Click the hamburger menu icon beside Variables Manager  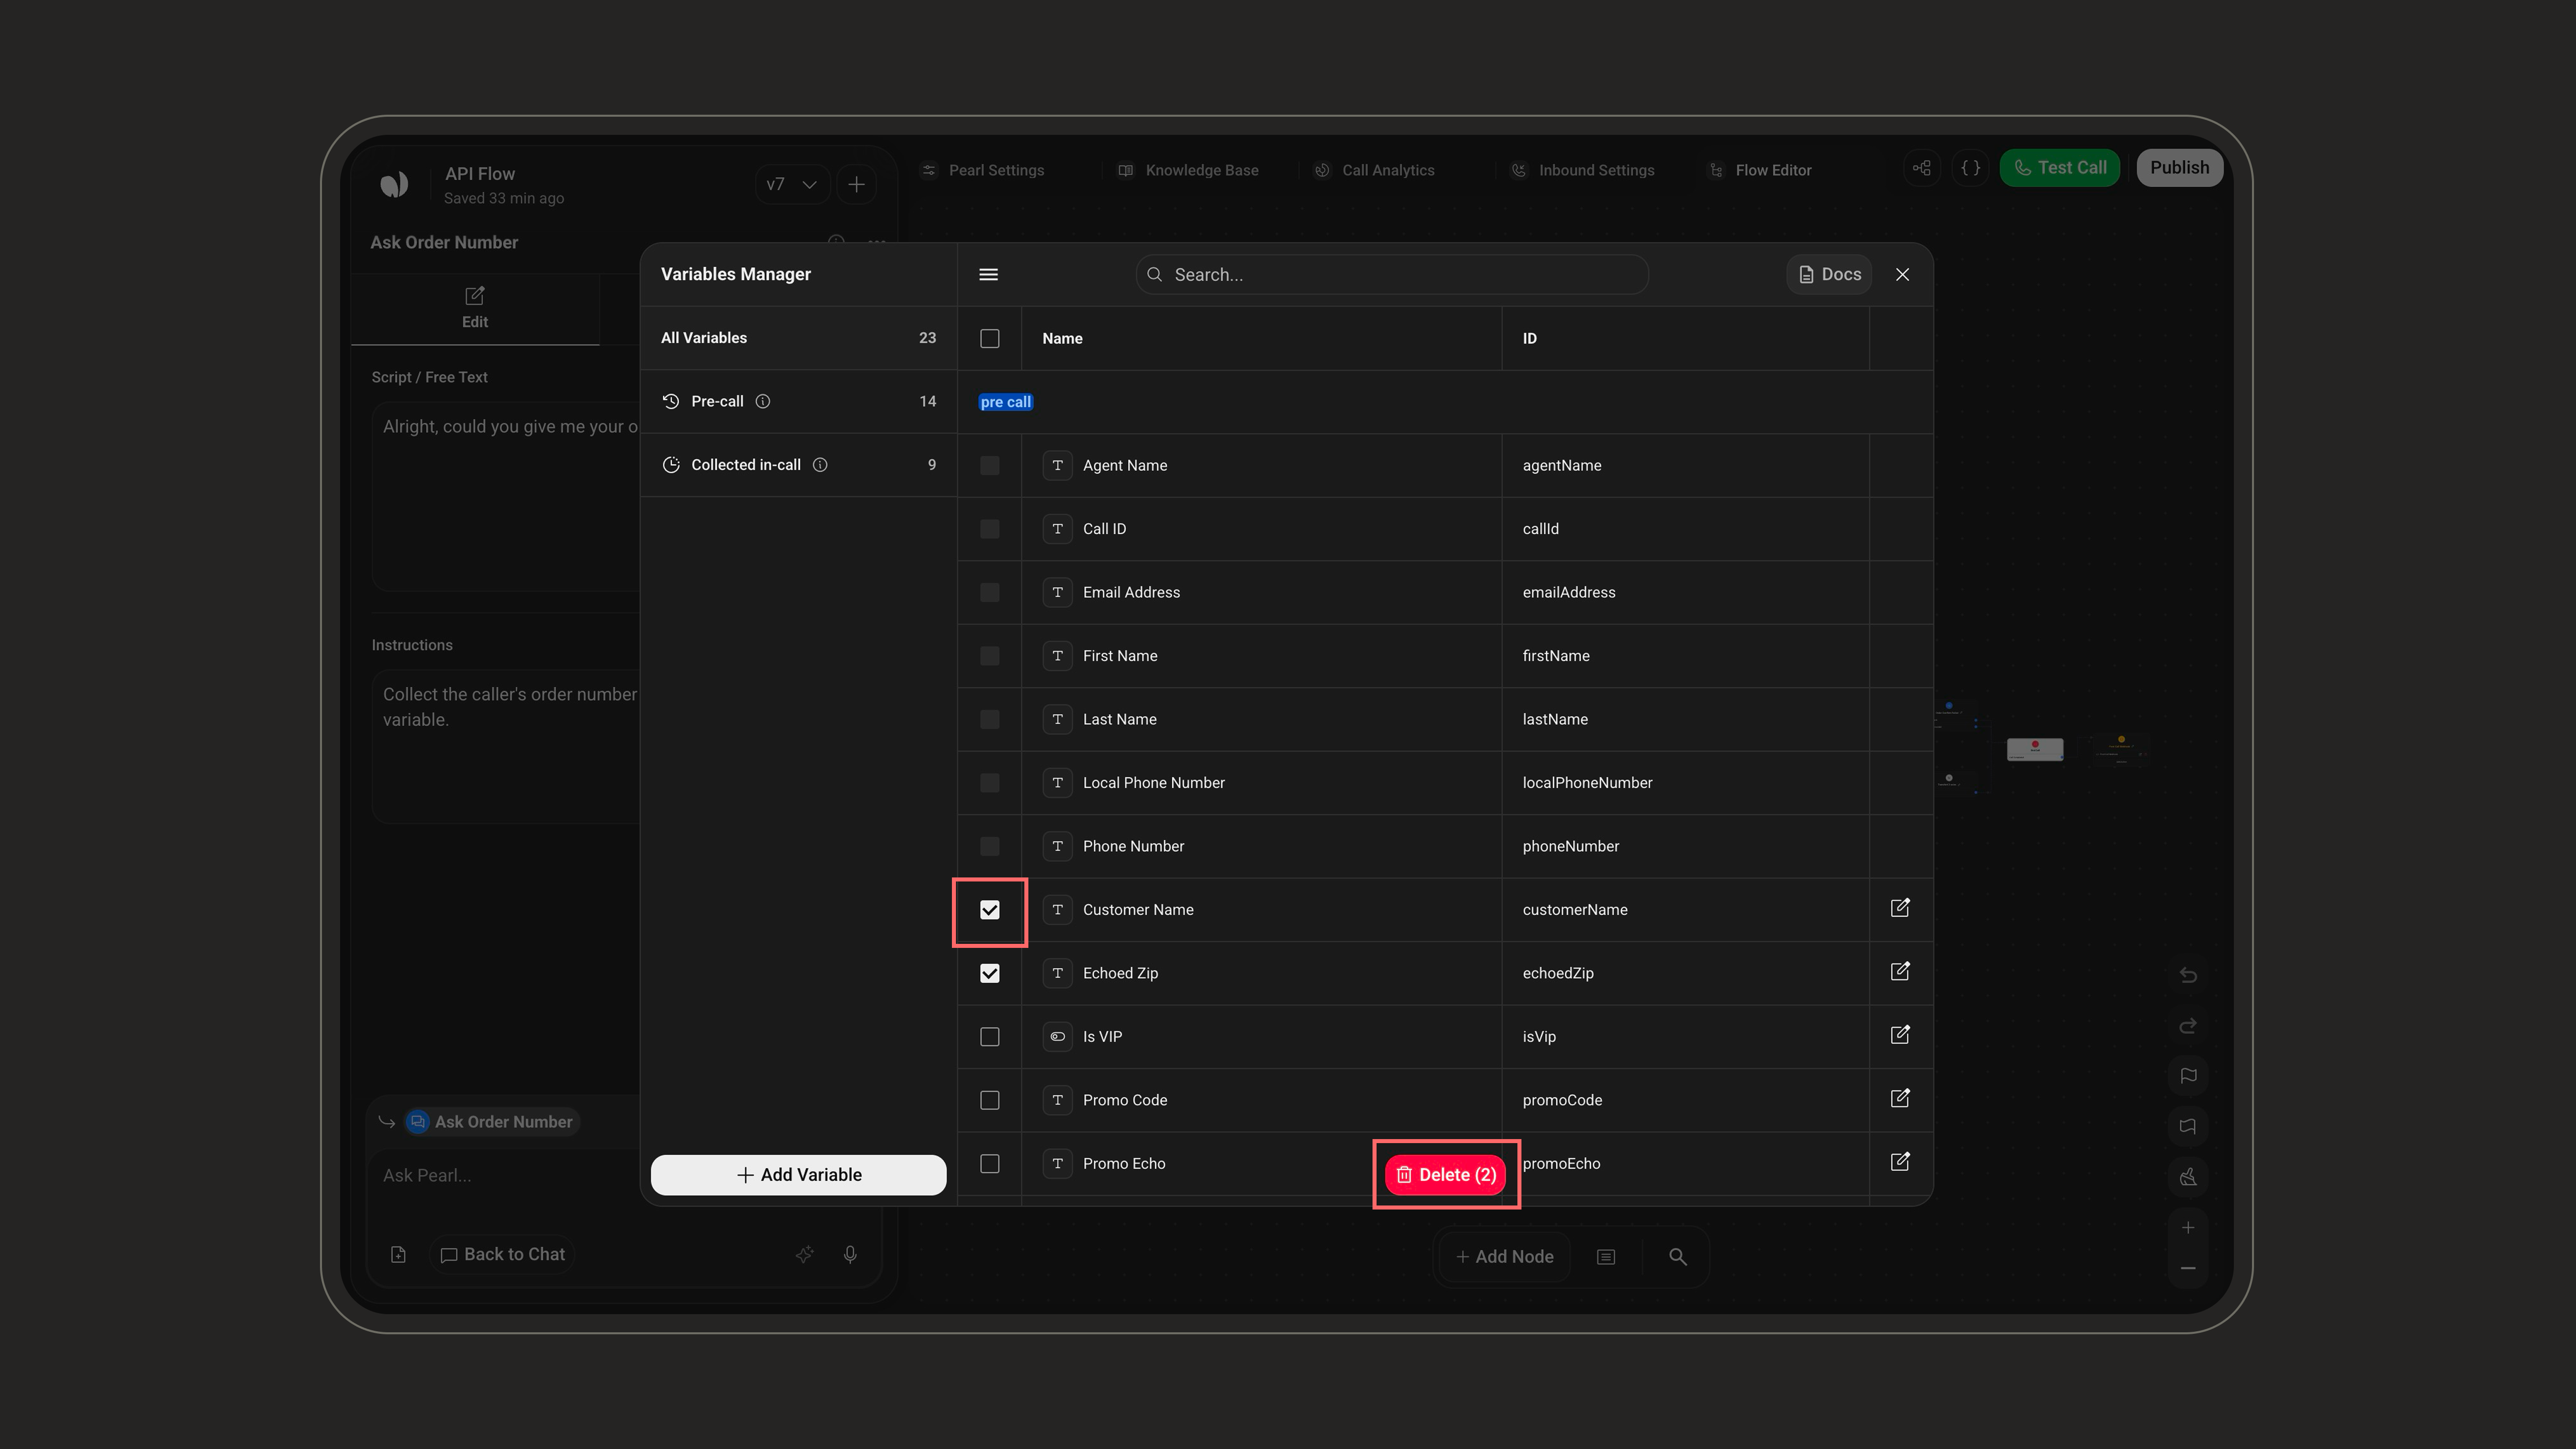coord(988,274)
